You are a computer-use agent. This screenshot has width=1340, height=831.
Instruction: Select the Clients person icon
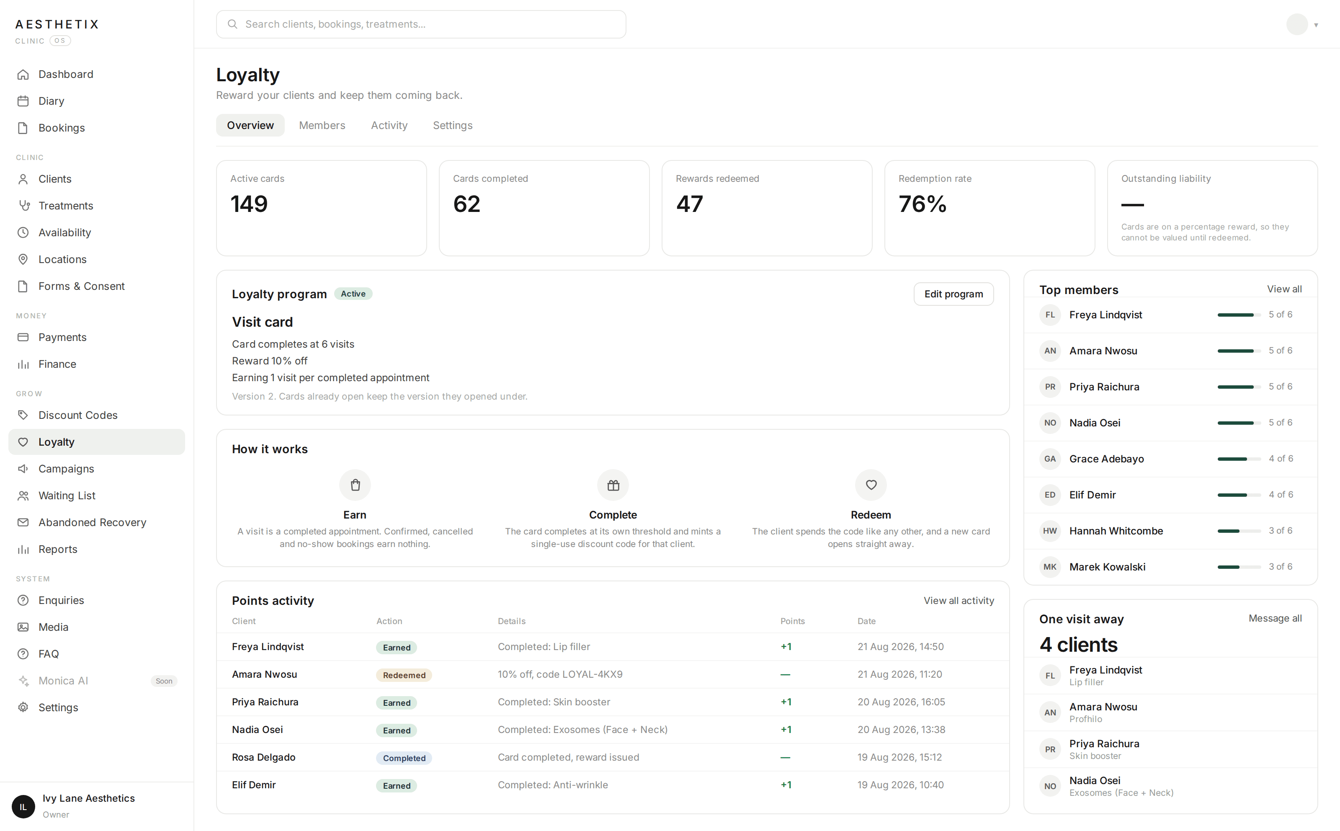[23, 179]
